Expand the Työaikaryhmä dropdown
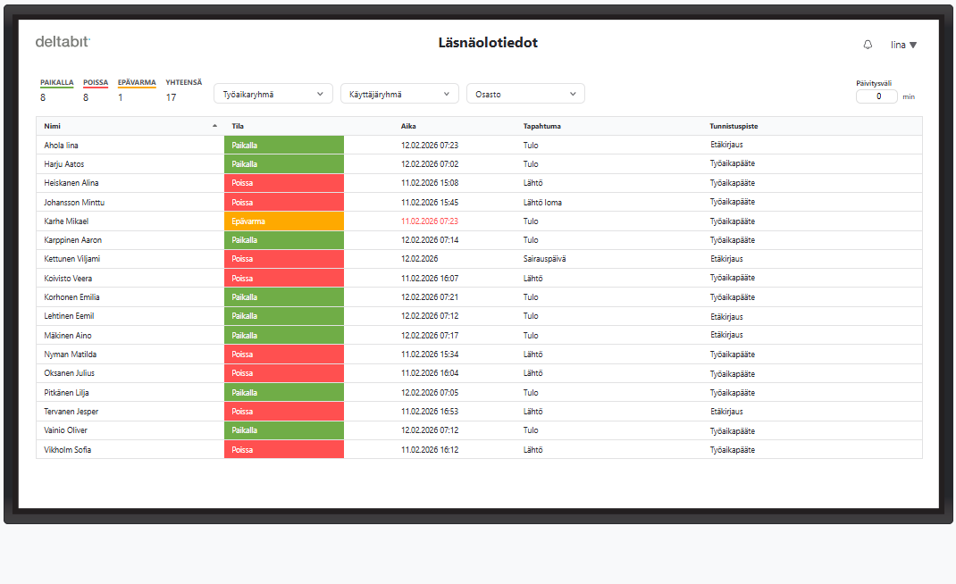This screenshot has height=584, width=956. (273, 94)
